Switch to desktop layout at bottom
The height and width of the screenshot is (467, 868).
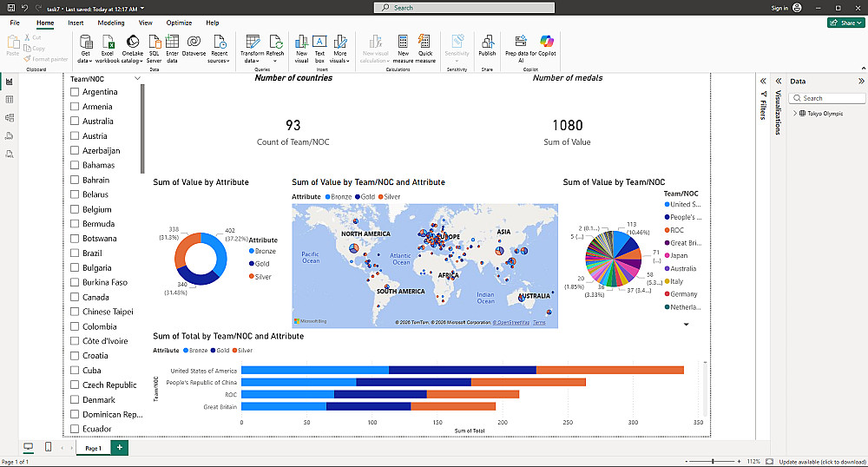[29, 447]
